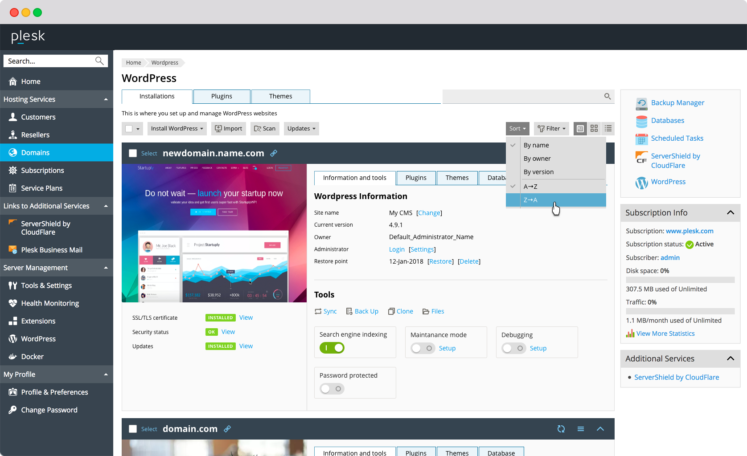
Task: Choose A→Z sort order
Action: tap(556, 187)
